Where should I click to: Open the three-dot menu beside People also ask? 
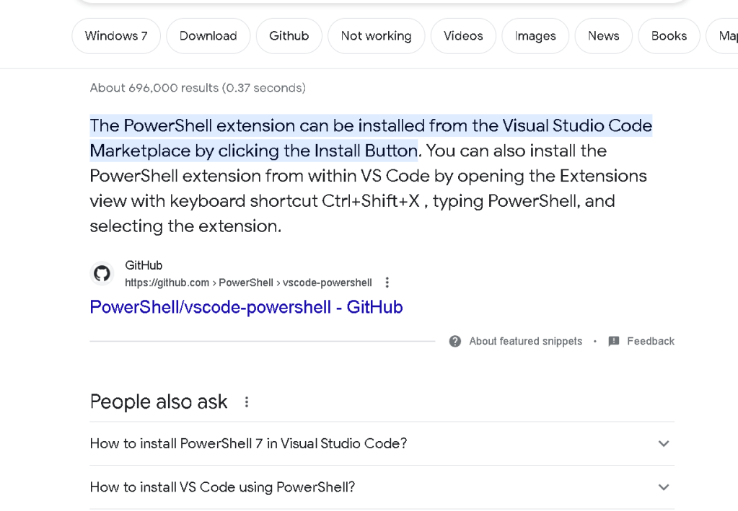246,402
